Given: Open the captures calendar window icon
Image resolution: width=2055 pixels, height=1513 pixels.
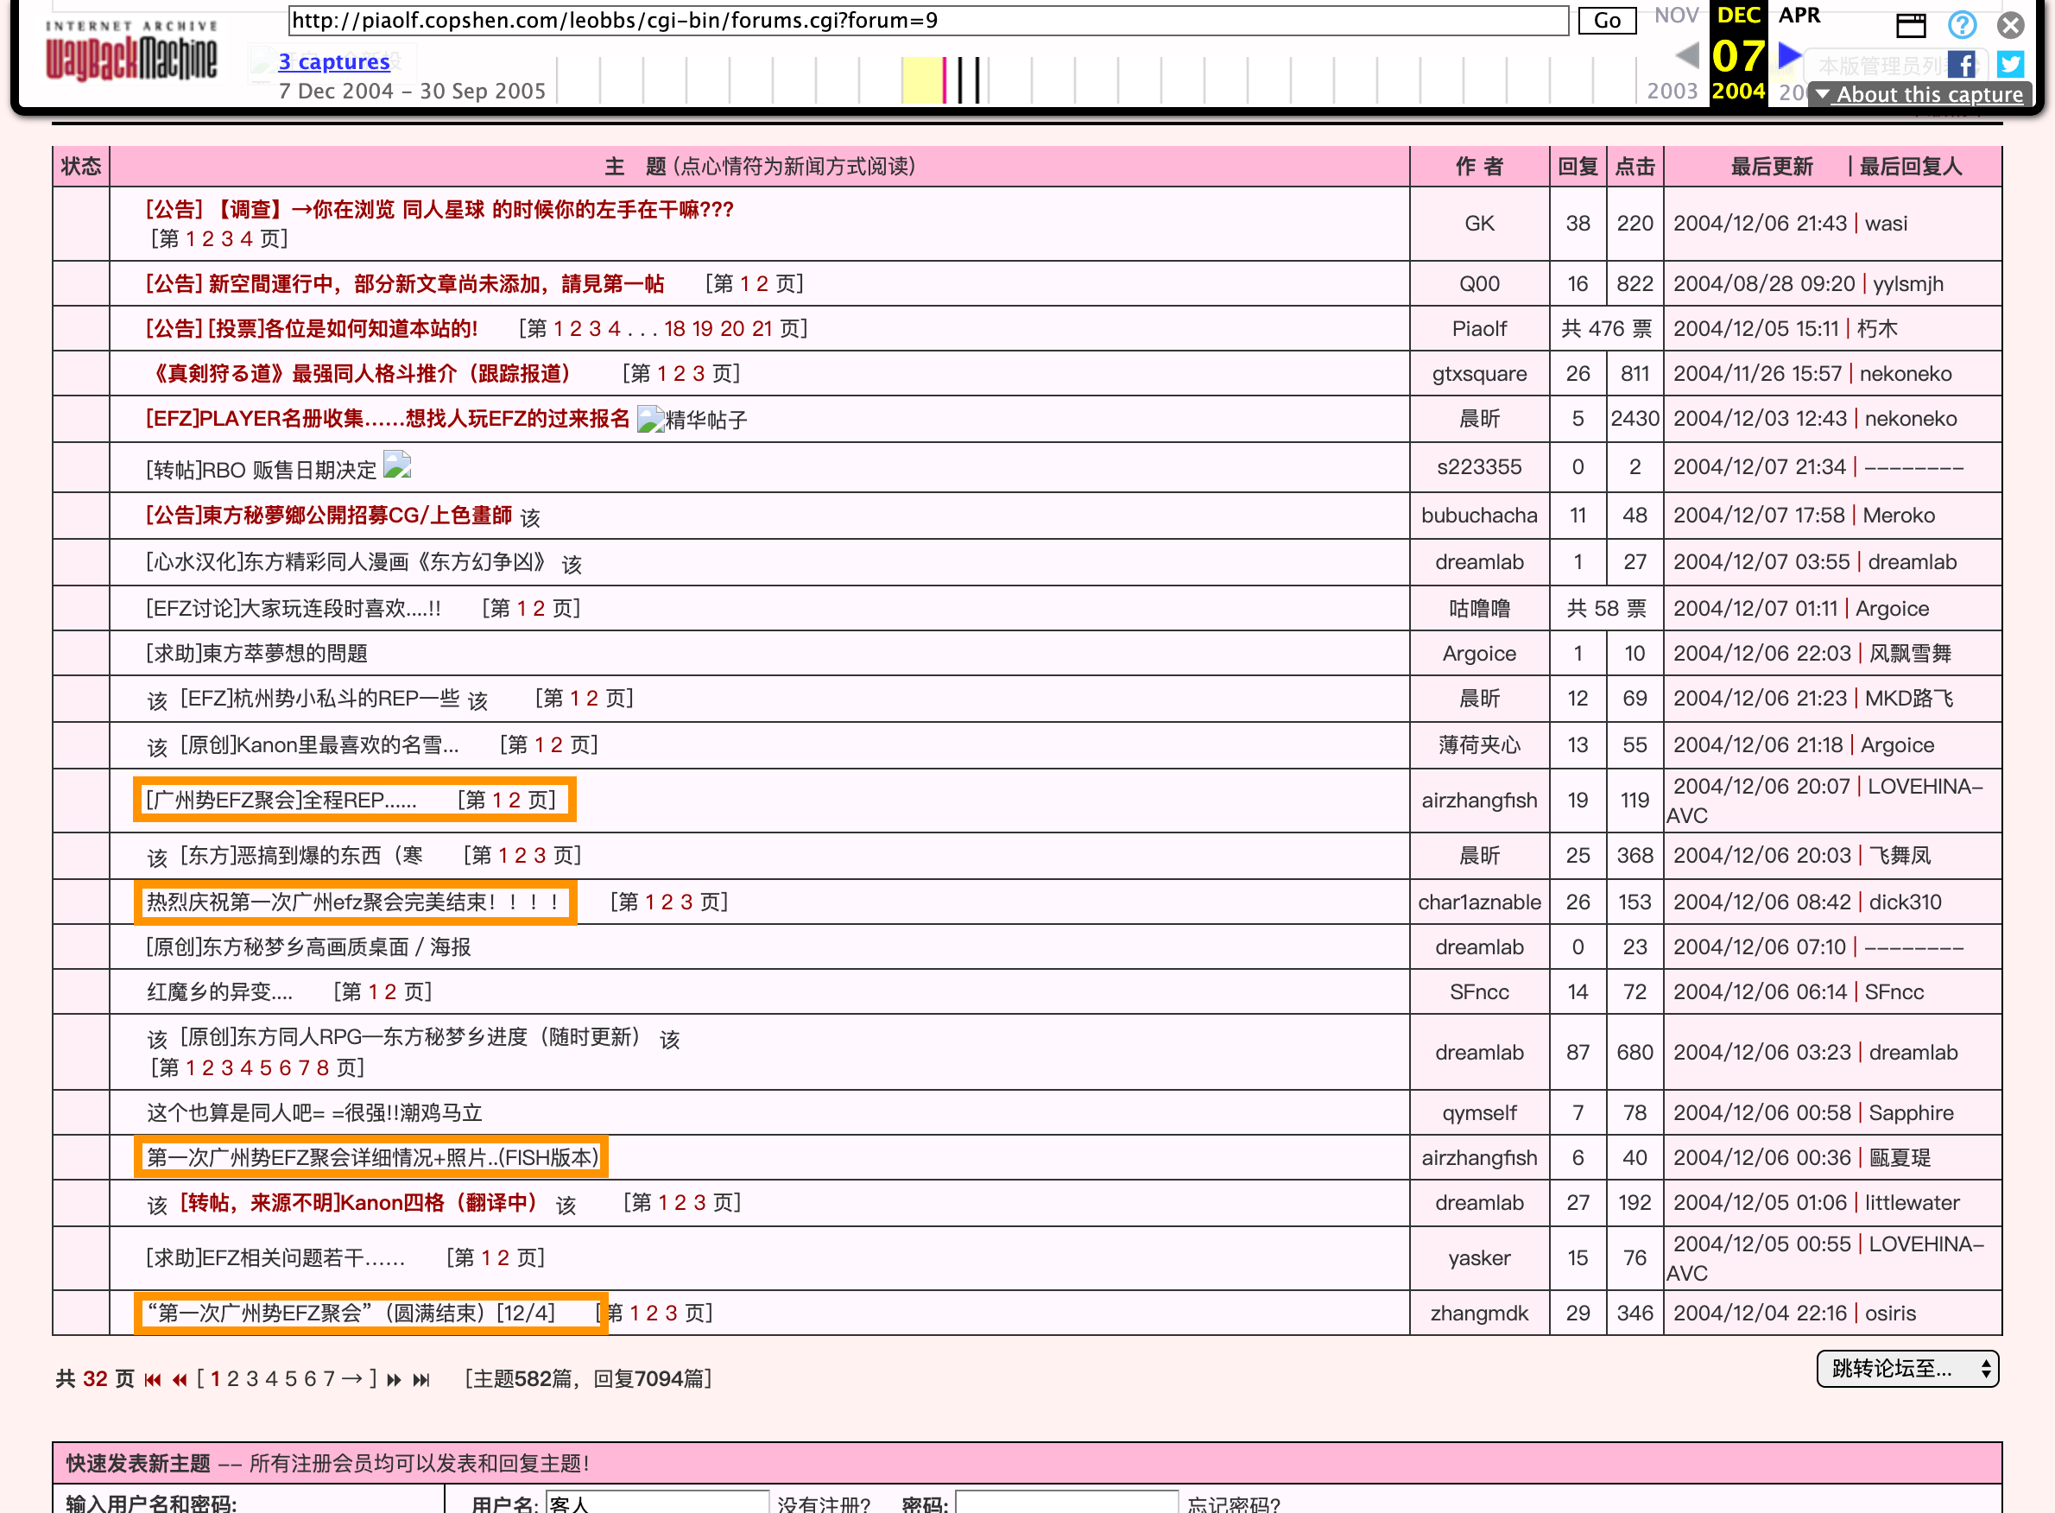Looking at the screenshot, I should coord(1910,25).
